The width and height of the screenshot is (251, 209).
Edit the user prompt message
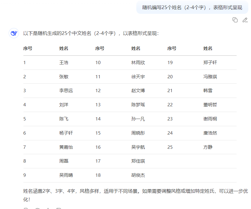(x=245, y=20)
